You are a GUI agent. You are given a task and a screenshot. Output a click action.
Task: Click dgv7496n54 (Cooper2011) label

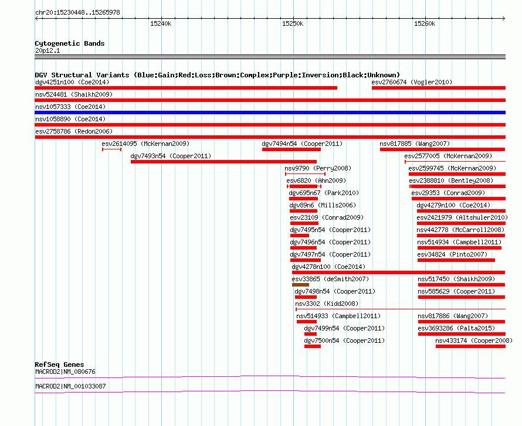[x=330, y=242]
